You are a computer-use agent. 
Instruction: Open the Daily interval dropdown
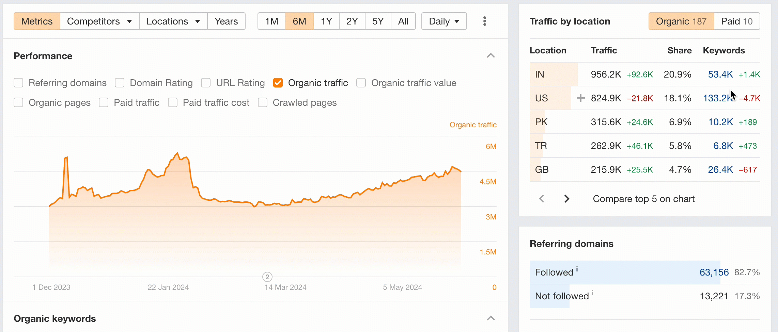(x=444, y=21)
